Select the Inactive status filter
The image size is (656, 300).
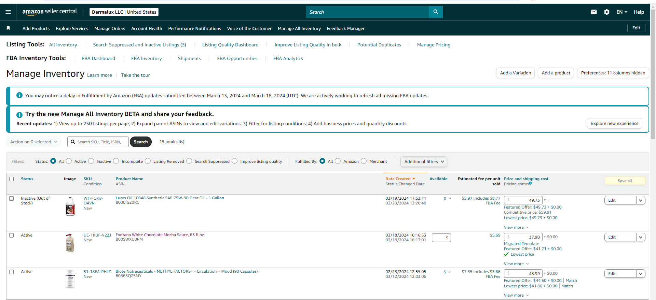pyautogui.click(x=91, y=161)
